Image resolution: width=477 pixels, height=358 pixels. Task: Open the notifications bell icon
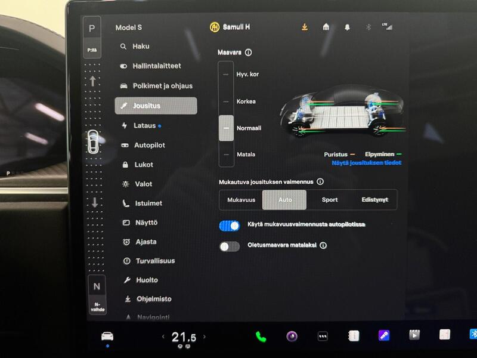(x=349, y=27)
